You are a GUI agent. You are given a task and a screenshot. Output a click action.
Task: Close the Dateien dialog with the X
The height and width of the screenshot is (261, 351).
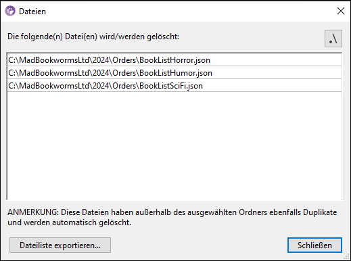(341, 11)
